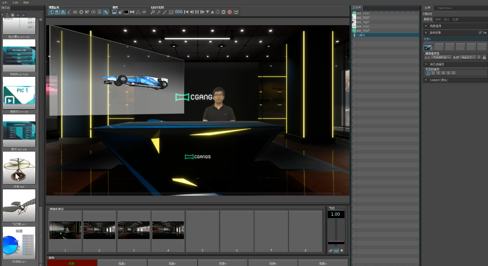
Task: Open the Input1 dropdown
Action: (468, 57)
